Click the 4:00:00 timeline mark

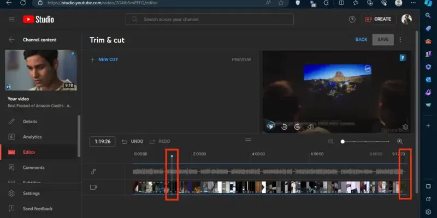coord(258,154)
